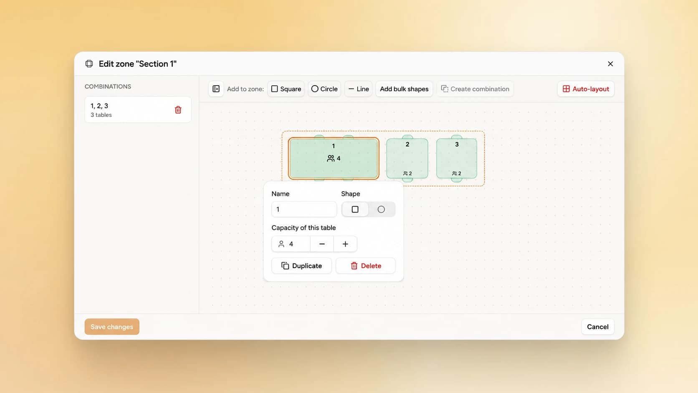Save changes to the zone
Screen dimensions: 698x393
(x=112, y=327)
